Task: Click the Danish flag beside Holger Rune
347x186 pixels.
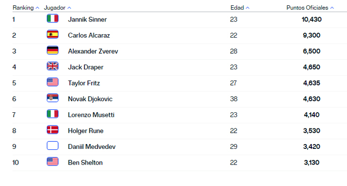Action: pyautogui.click(x=52, y=130)
